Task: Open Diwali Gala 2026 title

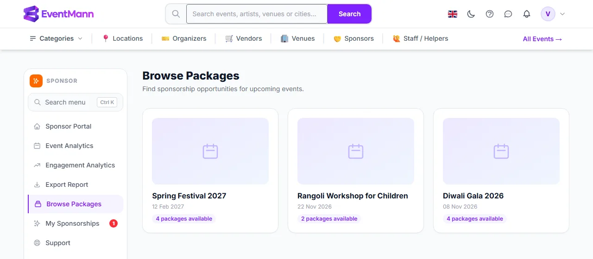Action: point(473,196)
